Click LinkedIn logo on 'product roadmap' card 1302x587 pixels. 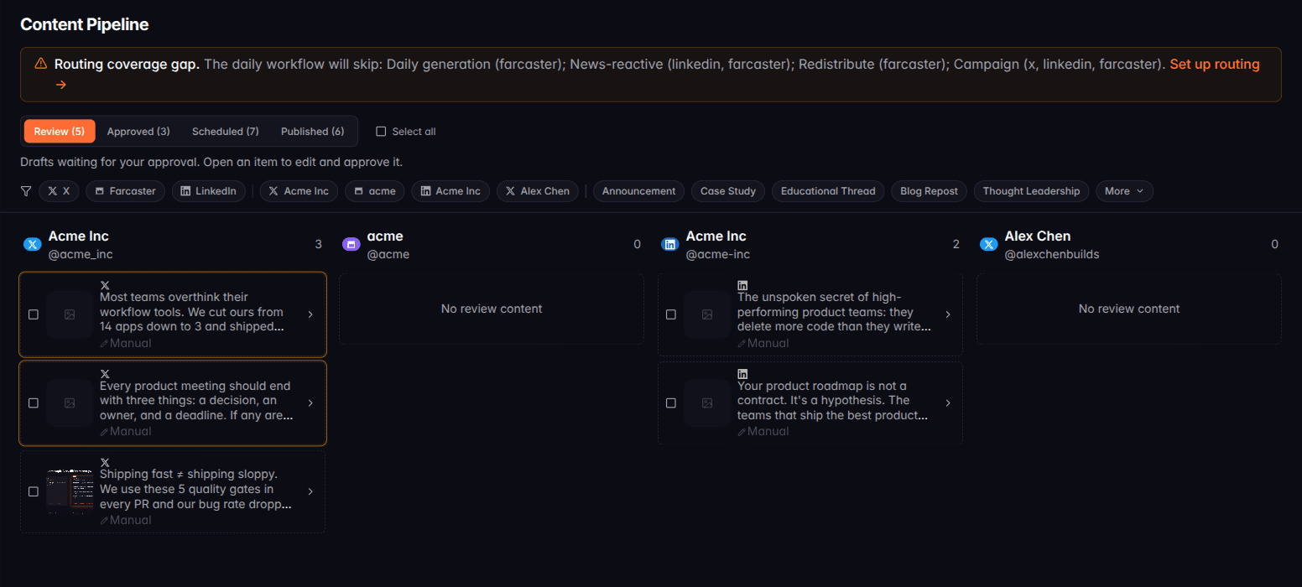[x=742, y=373]
